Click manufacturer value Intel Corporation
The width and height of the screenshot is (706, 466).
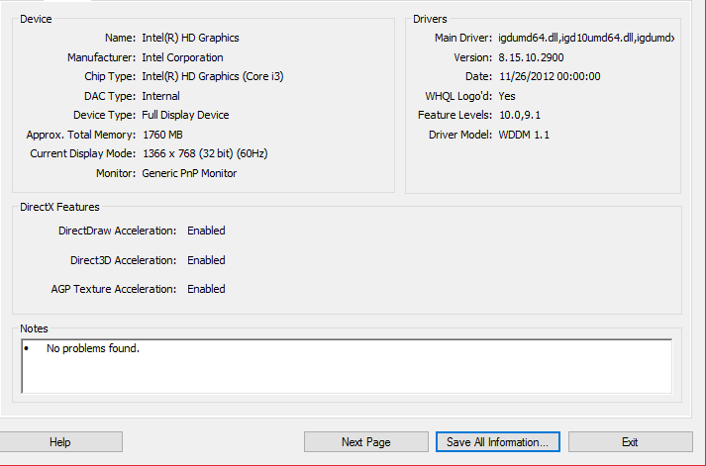pos(182,57)
